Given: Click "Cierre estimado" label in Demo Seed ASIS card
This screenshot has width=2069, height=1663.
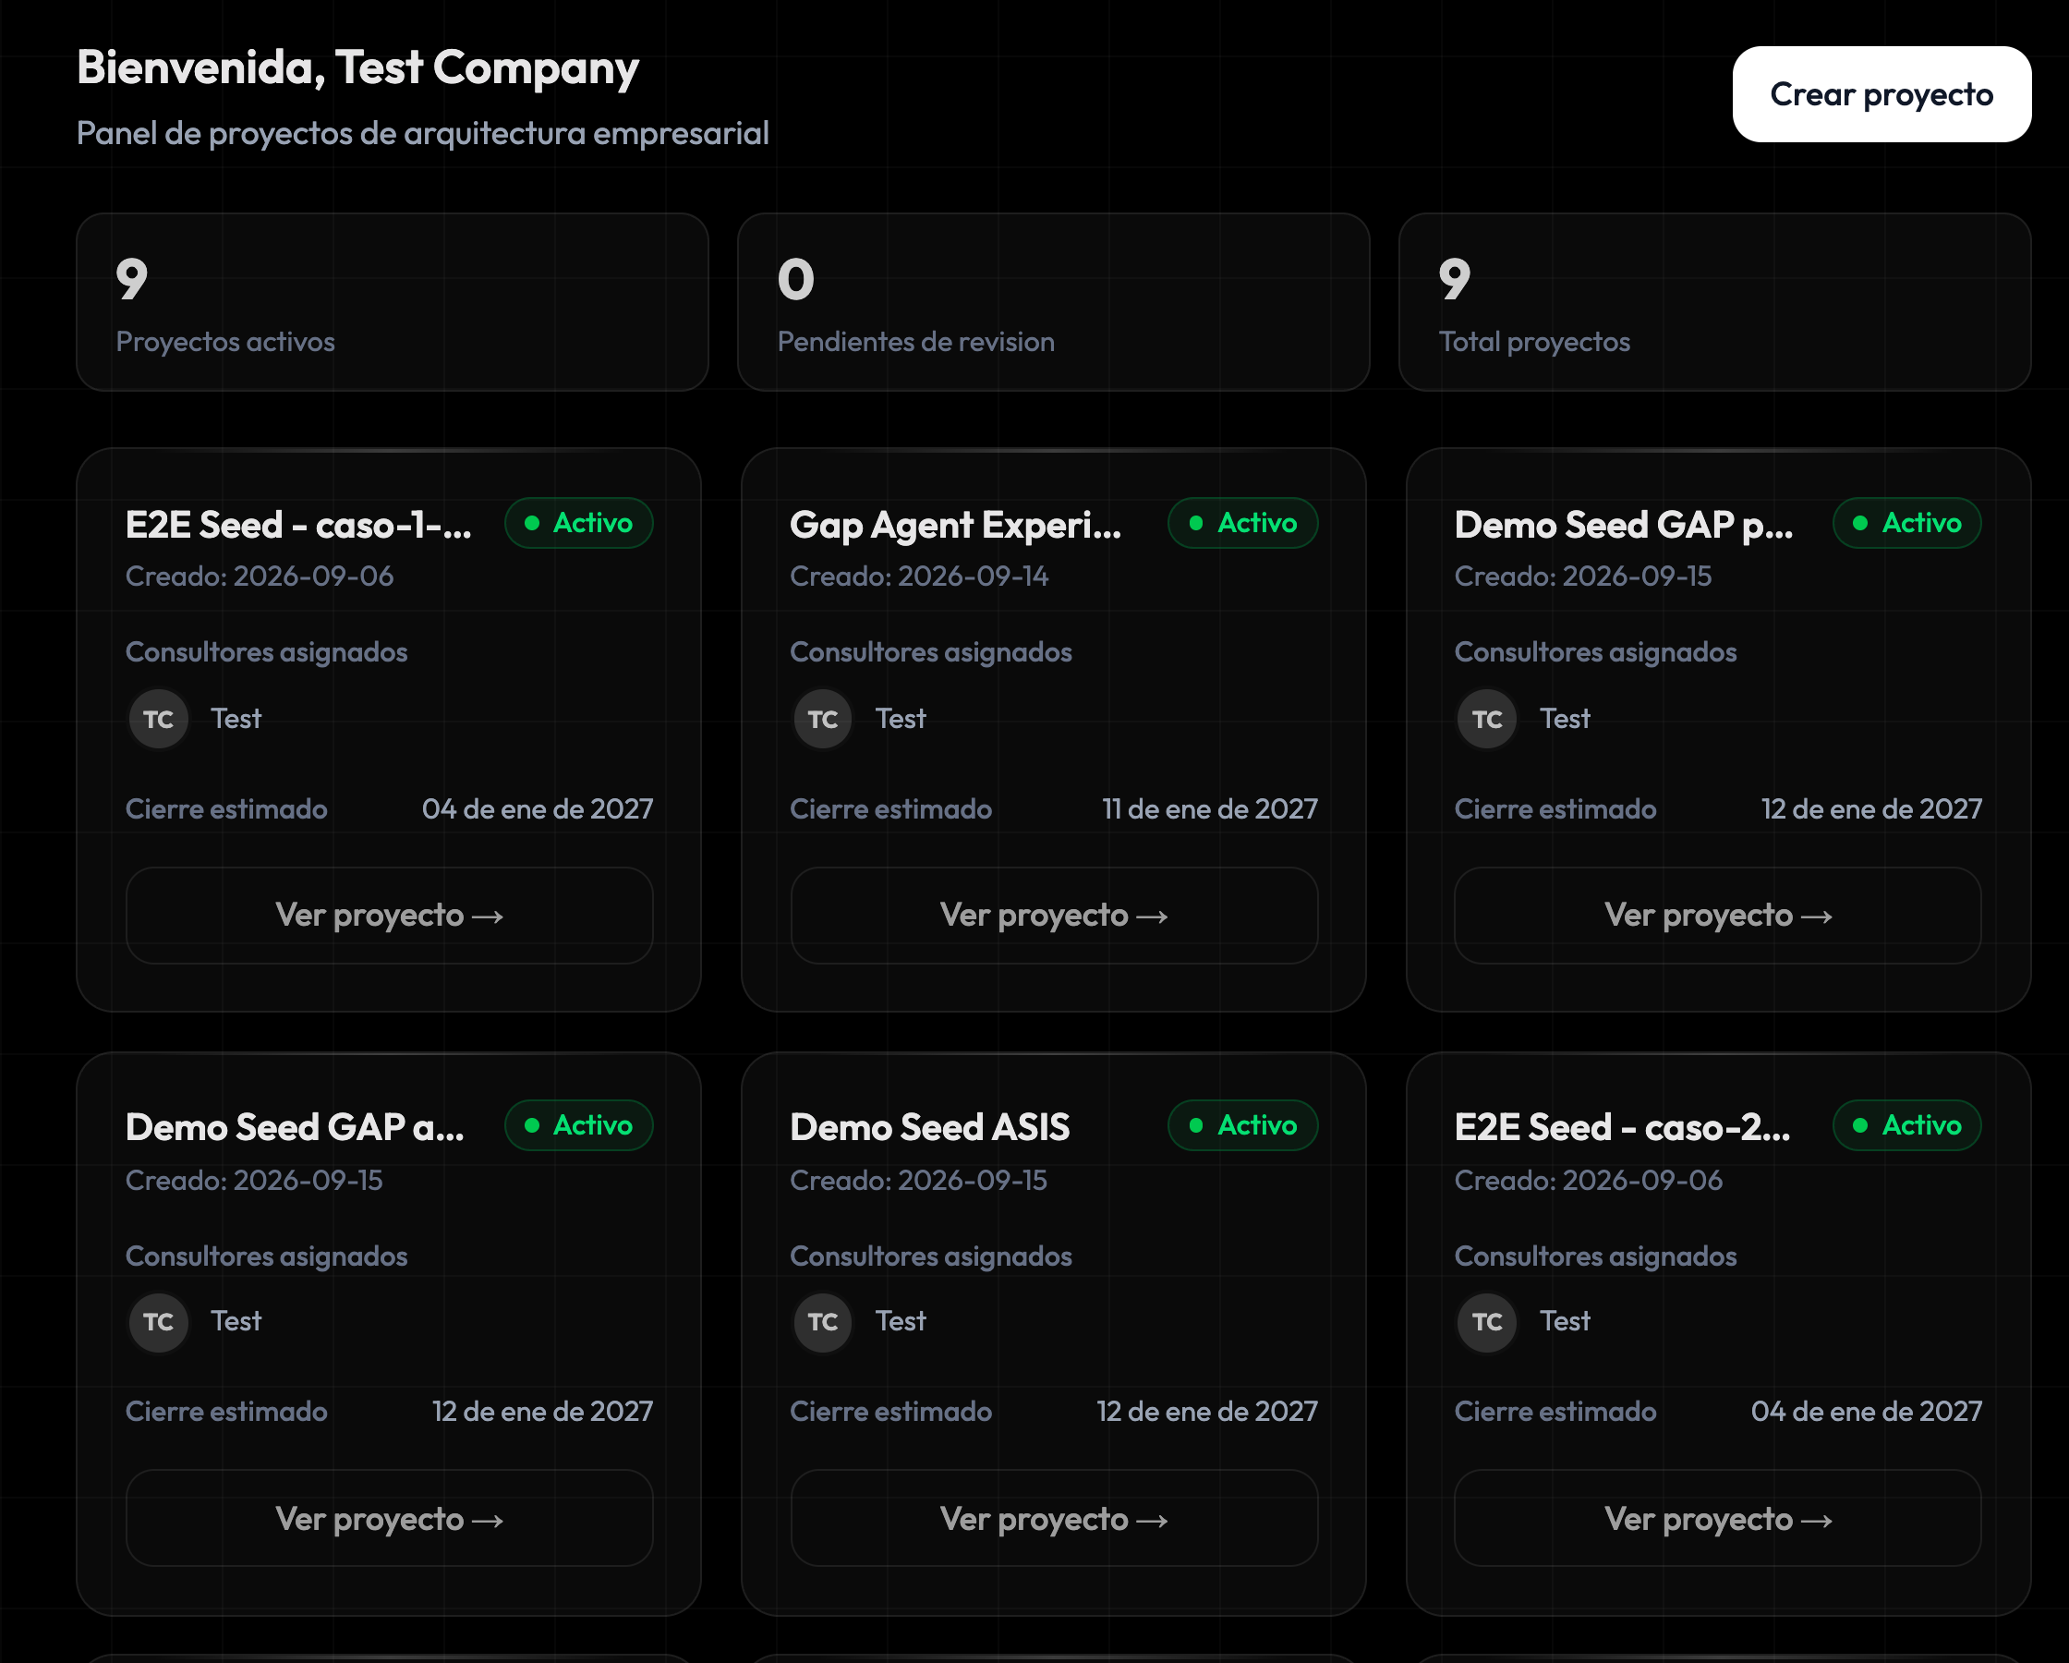Looking at the screenshot, I should [x=891, y=1412].
